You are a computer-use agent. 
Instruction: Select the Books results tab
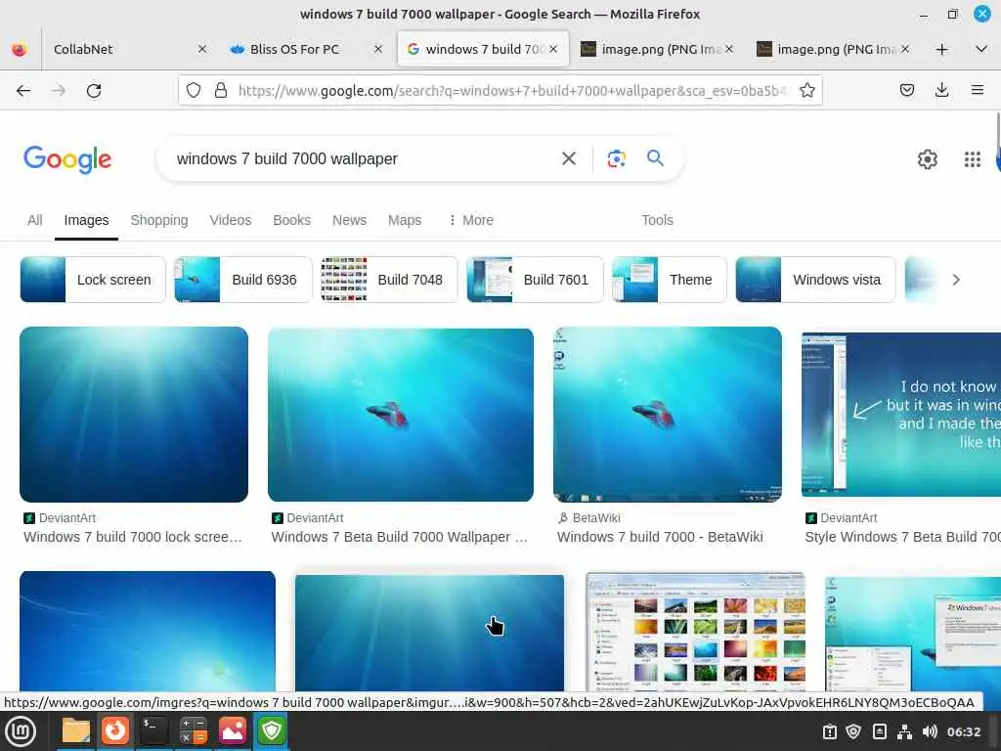[291, 220]
